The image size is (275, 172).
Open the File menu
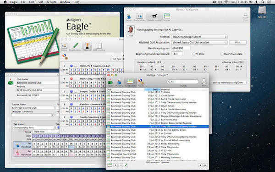tap(23, 2)
